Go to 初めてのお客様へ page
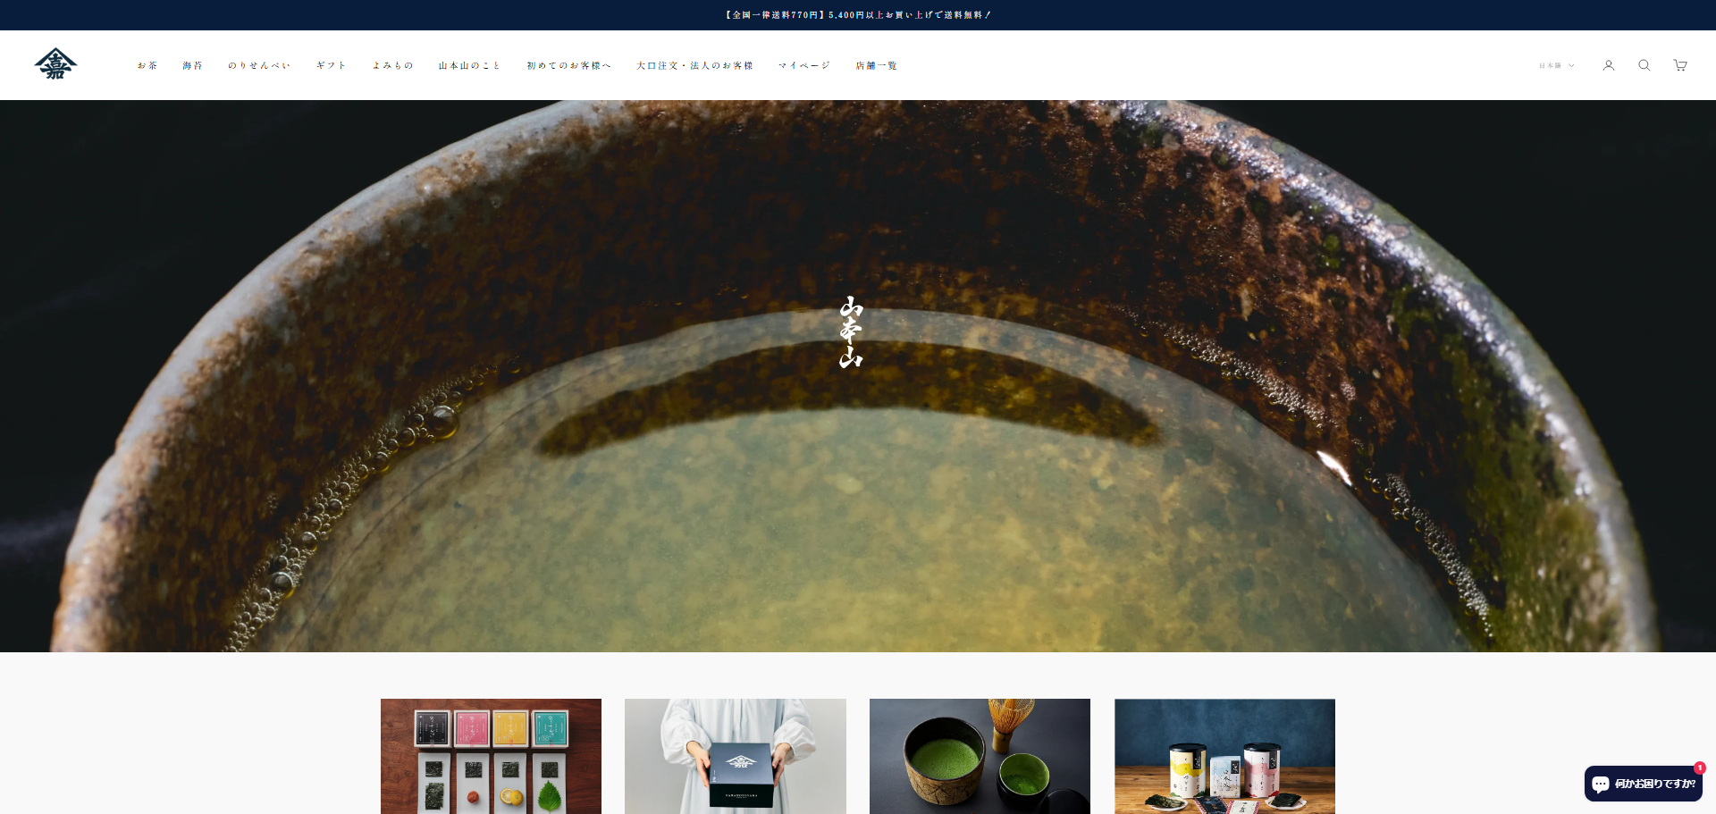1716x814 pixels. pyautogui.click(x=568, y=65)
